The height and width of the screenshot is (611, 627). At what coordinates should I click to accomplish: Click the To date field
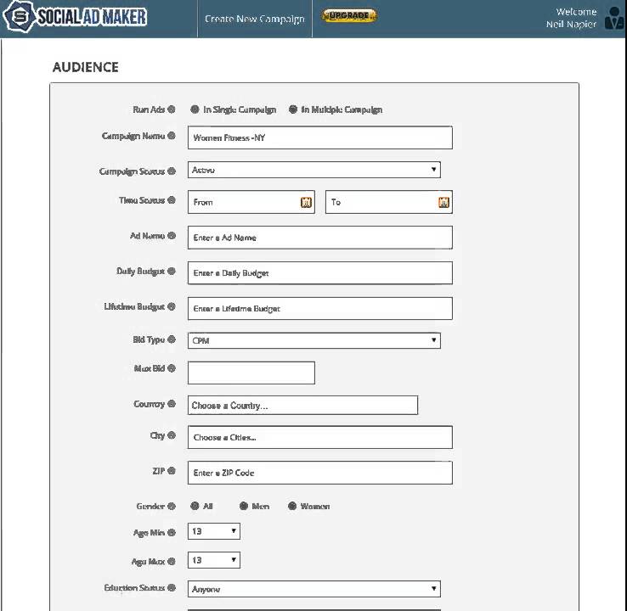389,202
